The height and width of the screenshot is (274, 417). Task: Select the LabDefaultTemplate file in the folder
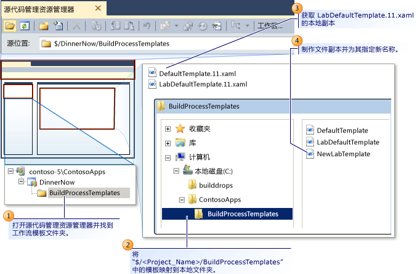342,142
